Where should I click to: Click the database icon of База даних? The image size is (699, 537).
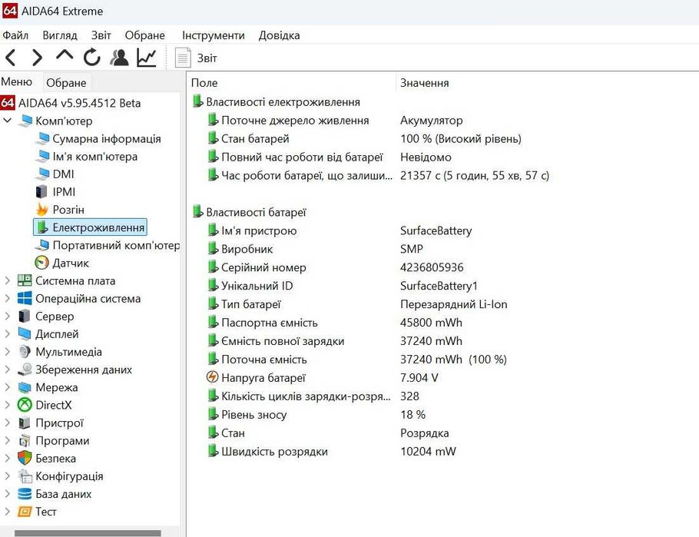coord(25,494)
